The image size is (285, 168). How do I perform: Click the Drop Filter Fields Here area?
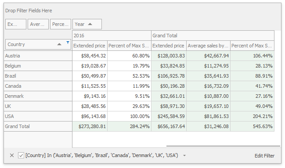click(142, 11)
